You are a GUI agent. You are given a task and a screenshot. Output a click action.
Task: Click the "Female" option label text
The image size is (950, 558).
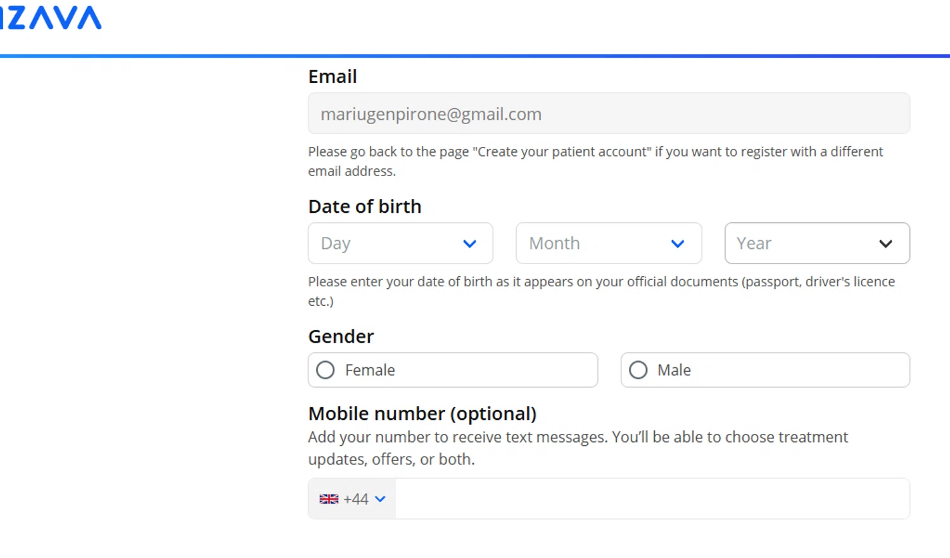coord(370,370)
